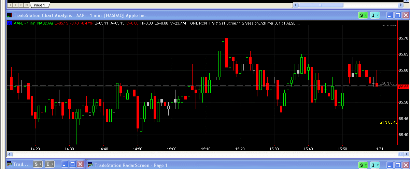Select the Page 1 tab

point(40,5)
